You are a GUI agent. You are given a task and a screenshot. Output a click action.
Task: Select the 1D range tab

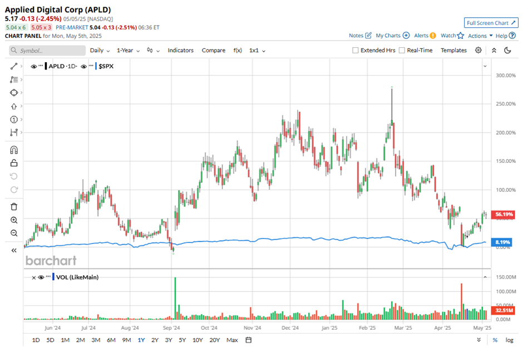pos(36,340)
